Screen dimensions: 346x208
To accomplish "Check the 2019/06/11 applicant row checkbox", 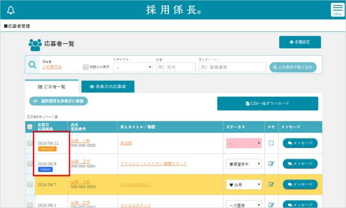I will pos(30,143).
